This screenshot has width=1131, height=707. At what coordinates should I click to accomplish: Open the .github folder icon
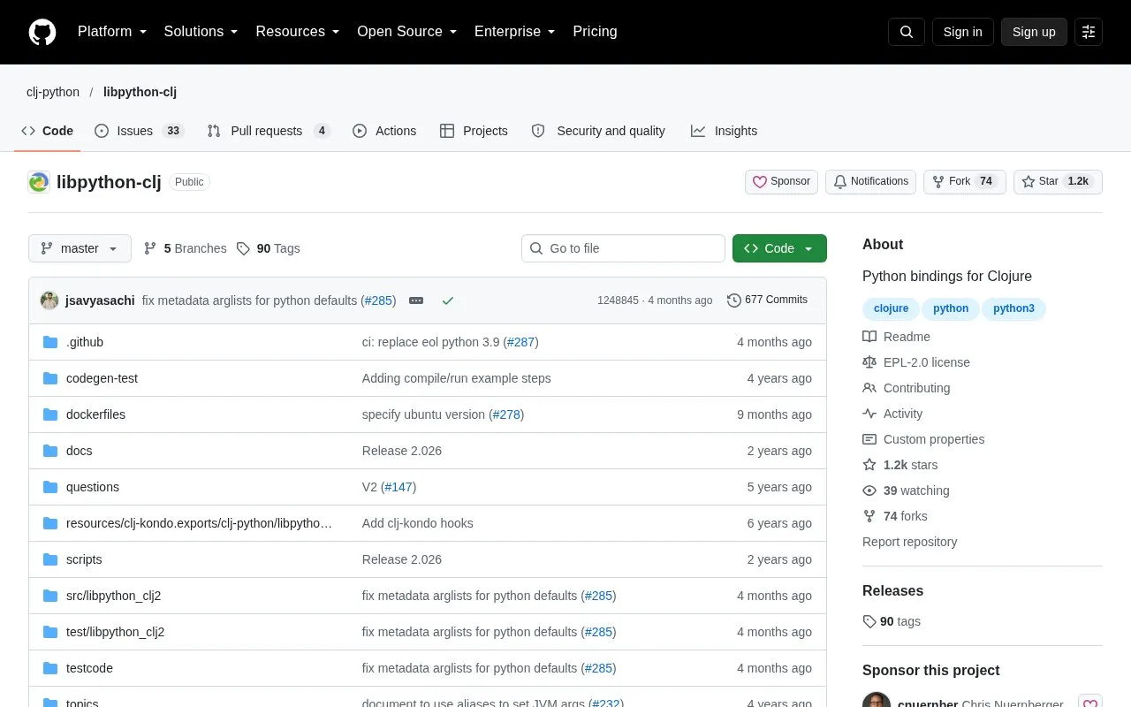50,342
